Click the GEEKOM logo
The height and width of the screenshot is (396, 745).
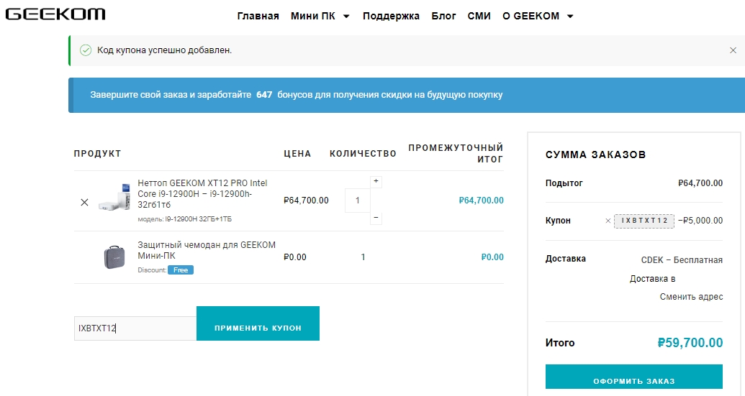coord(55,14)
